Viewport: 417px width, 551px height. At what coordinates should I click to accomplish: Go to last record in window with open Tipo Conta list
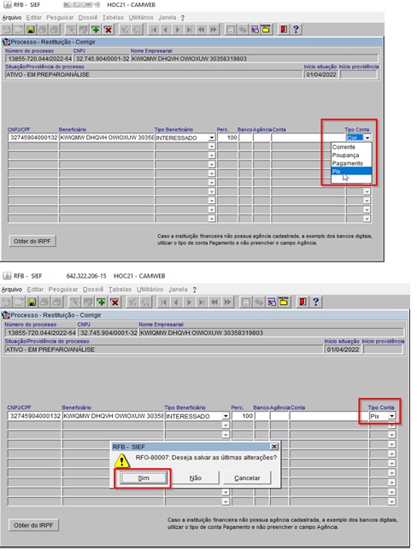coord(189,30)
